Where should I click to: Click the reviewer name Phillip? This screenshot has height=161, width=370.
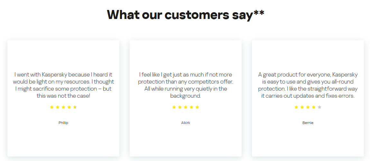click(x=63, y=123)
